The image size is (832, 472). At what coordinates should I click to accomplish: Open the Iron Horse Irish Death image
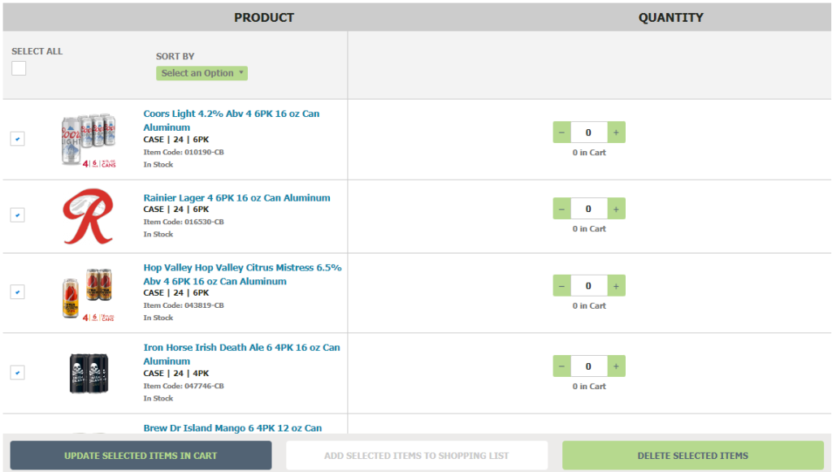click(89, 374)
